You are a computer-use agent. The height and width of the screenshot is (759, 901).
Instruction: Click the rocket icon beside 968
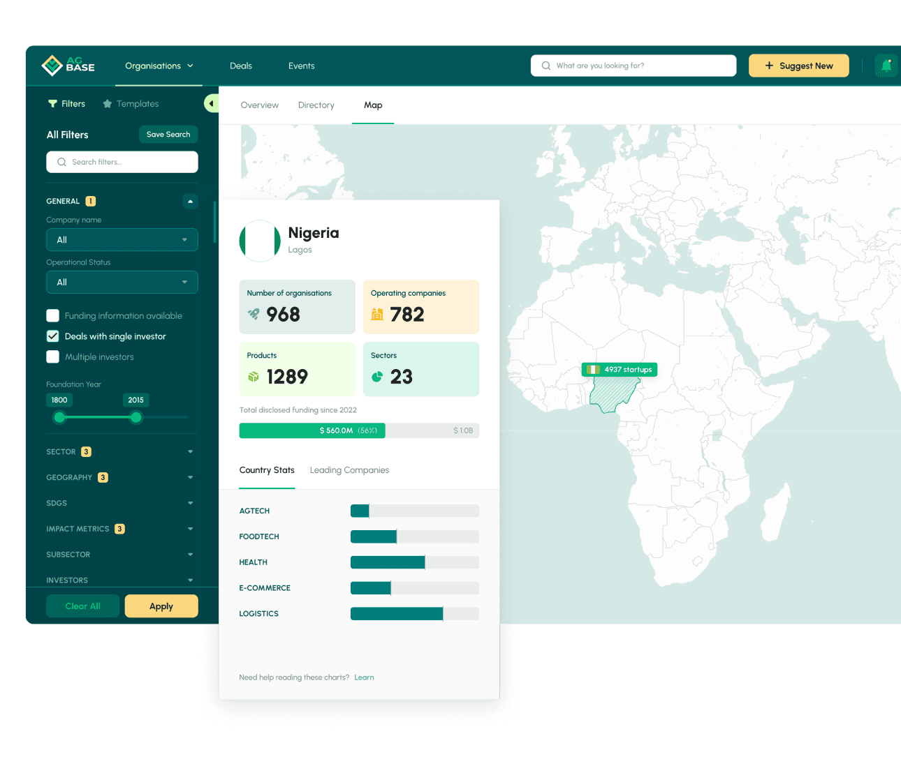click(x=254, y=315)
